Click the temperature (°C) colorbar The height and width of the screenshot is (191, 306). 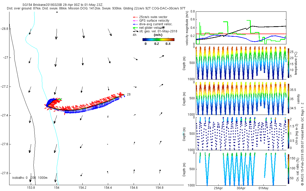(x=288, y=63)
